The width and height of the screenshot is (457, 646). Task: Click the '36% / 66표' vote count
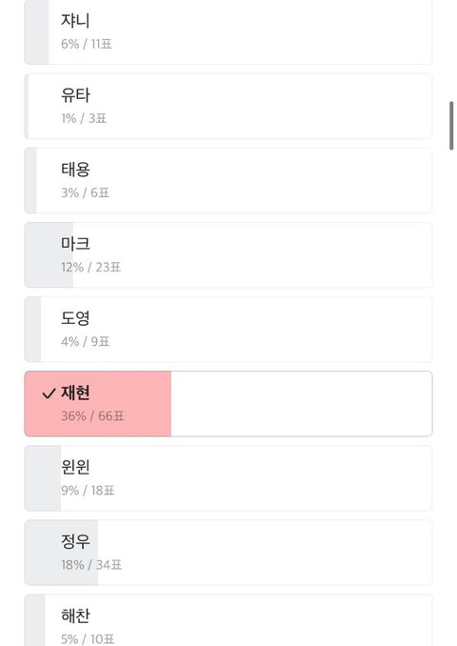(x=92, y=416)
